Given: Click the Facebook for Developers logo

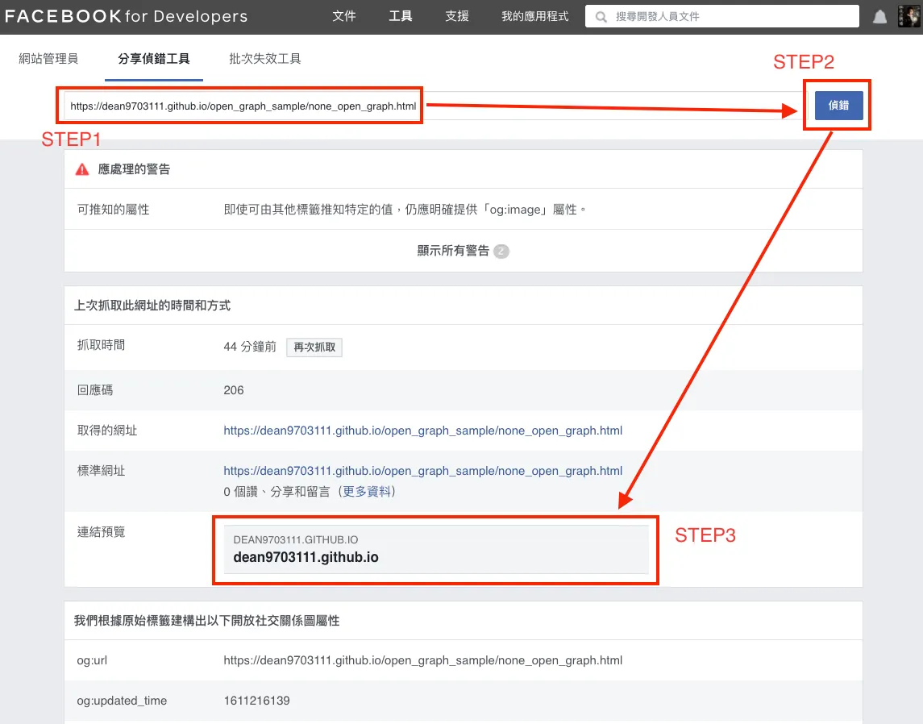Looking at the screenshot, I should tap(126, 16).
